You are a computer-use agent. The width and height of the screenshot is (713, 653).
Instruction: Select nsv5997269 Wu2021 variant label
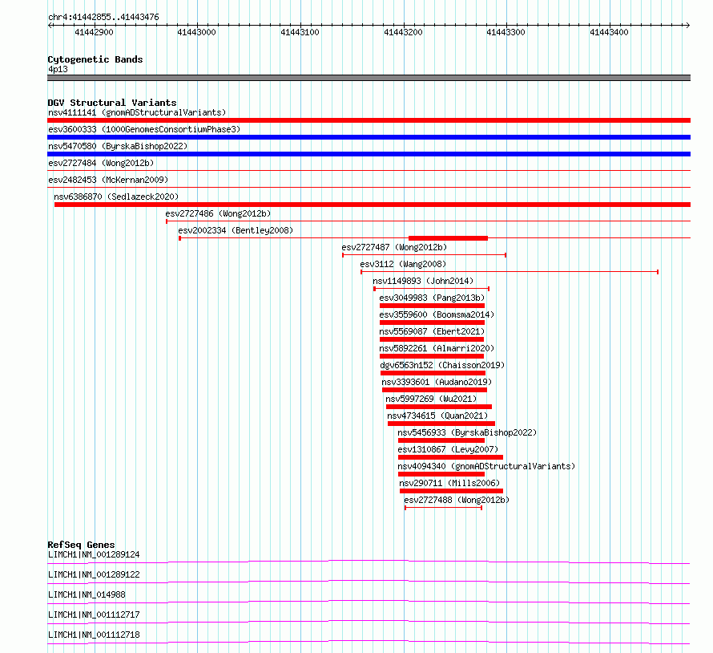tap(431, 399)
